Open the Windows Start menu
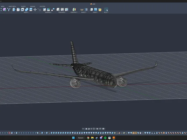This screenshot has width=187, height=140. click(x=73, y=138)
